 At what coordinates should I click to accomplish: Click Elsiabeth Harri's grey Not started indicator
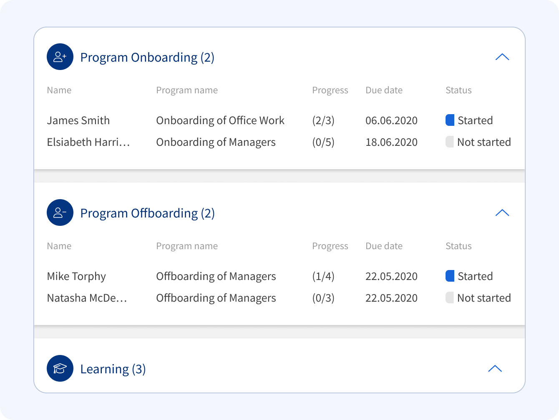[x=450, y=142]
